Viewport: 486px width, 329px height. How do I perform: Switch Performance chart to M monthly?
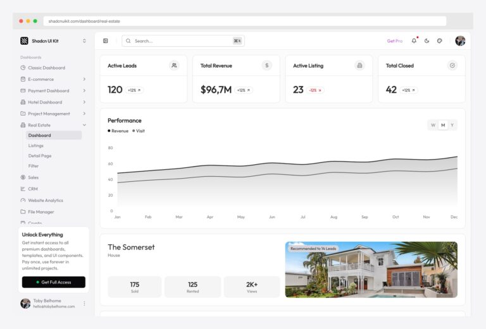click(x=443, y=125)
